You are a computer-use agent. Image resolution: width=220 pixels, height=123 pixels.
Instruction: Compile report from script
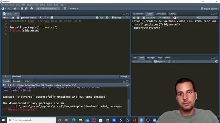coord(52,17)
